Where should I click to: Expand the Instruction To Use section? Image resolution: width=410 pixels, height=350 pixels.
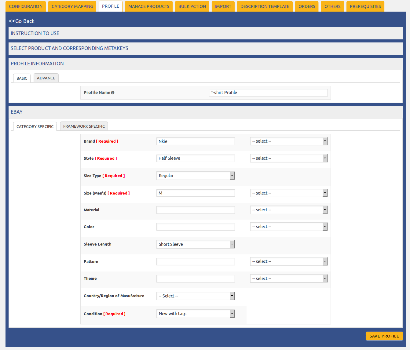tap(35, 33)
